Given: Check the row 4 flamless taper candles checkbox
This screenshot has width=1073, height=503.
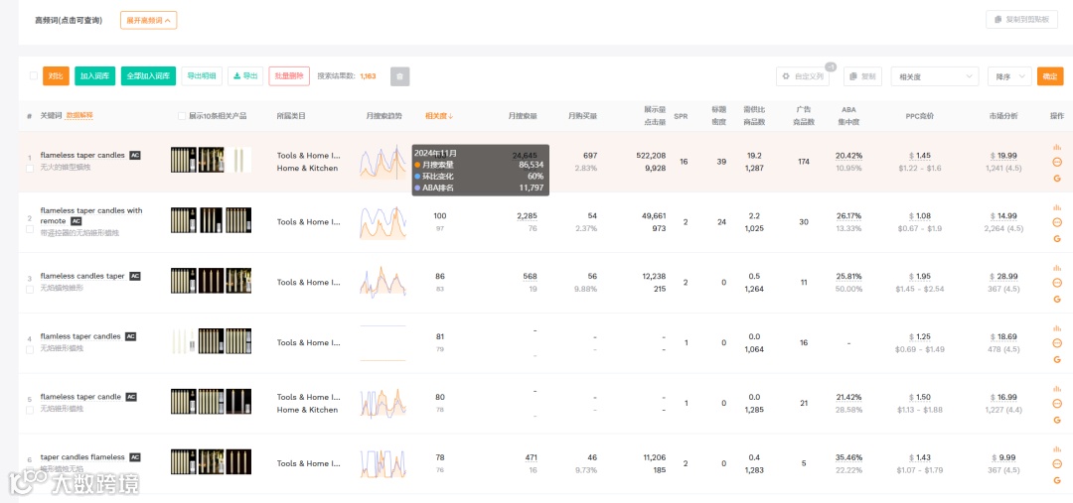Looking at the screenshot, I should coord(30,350).
